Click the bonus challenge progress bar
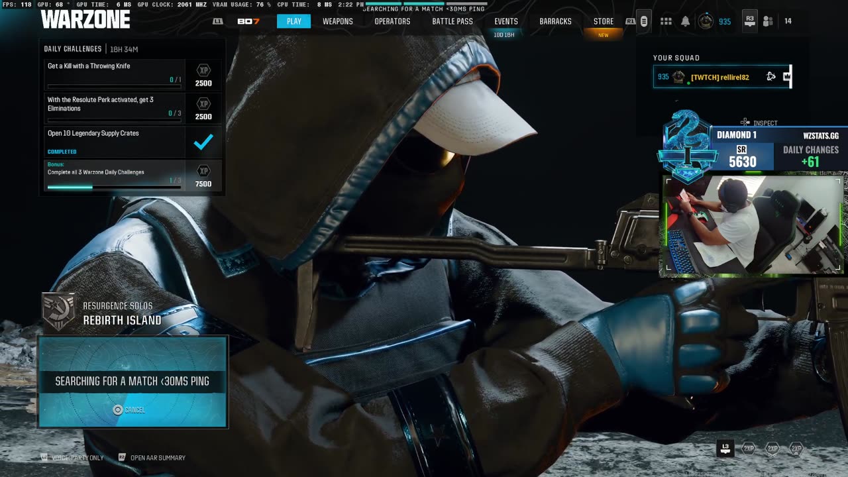 [114, 187]
